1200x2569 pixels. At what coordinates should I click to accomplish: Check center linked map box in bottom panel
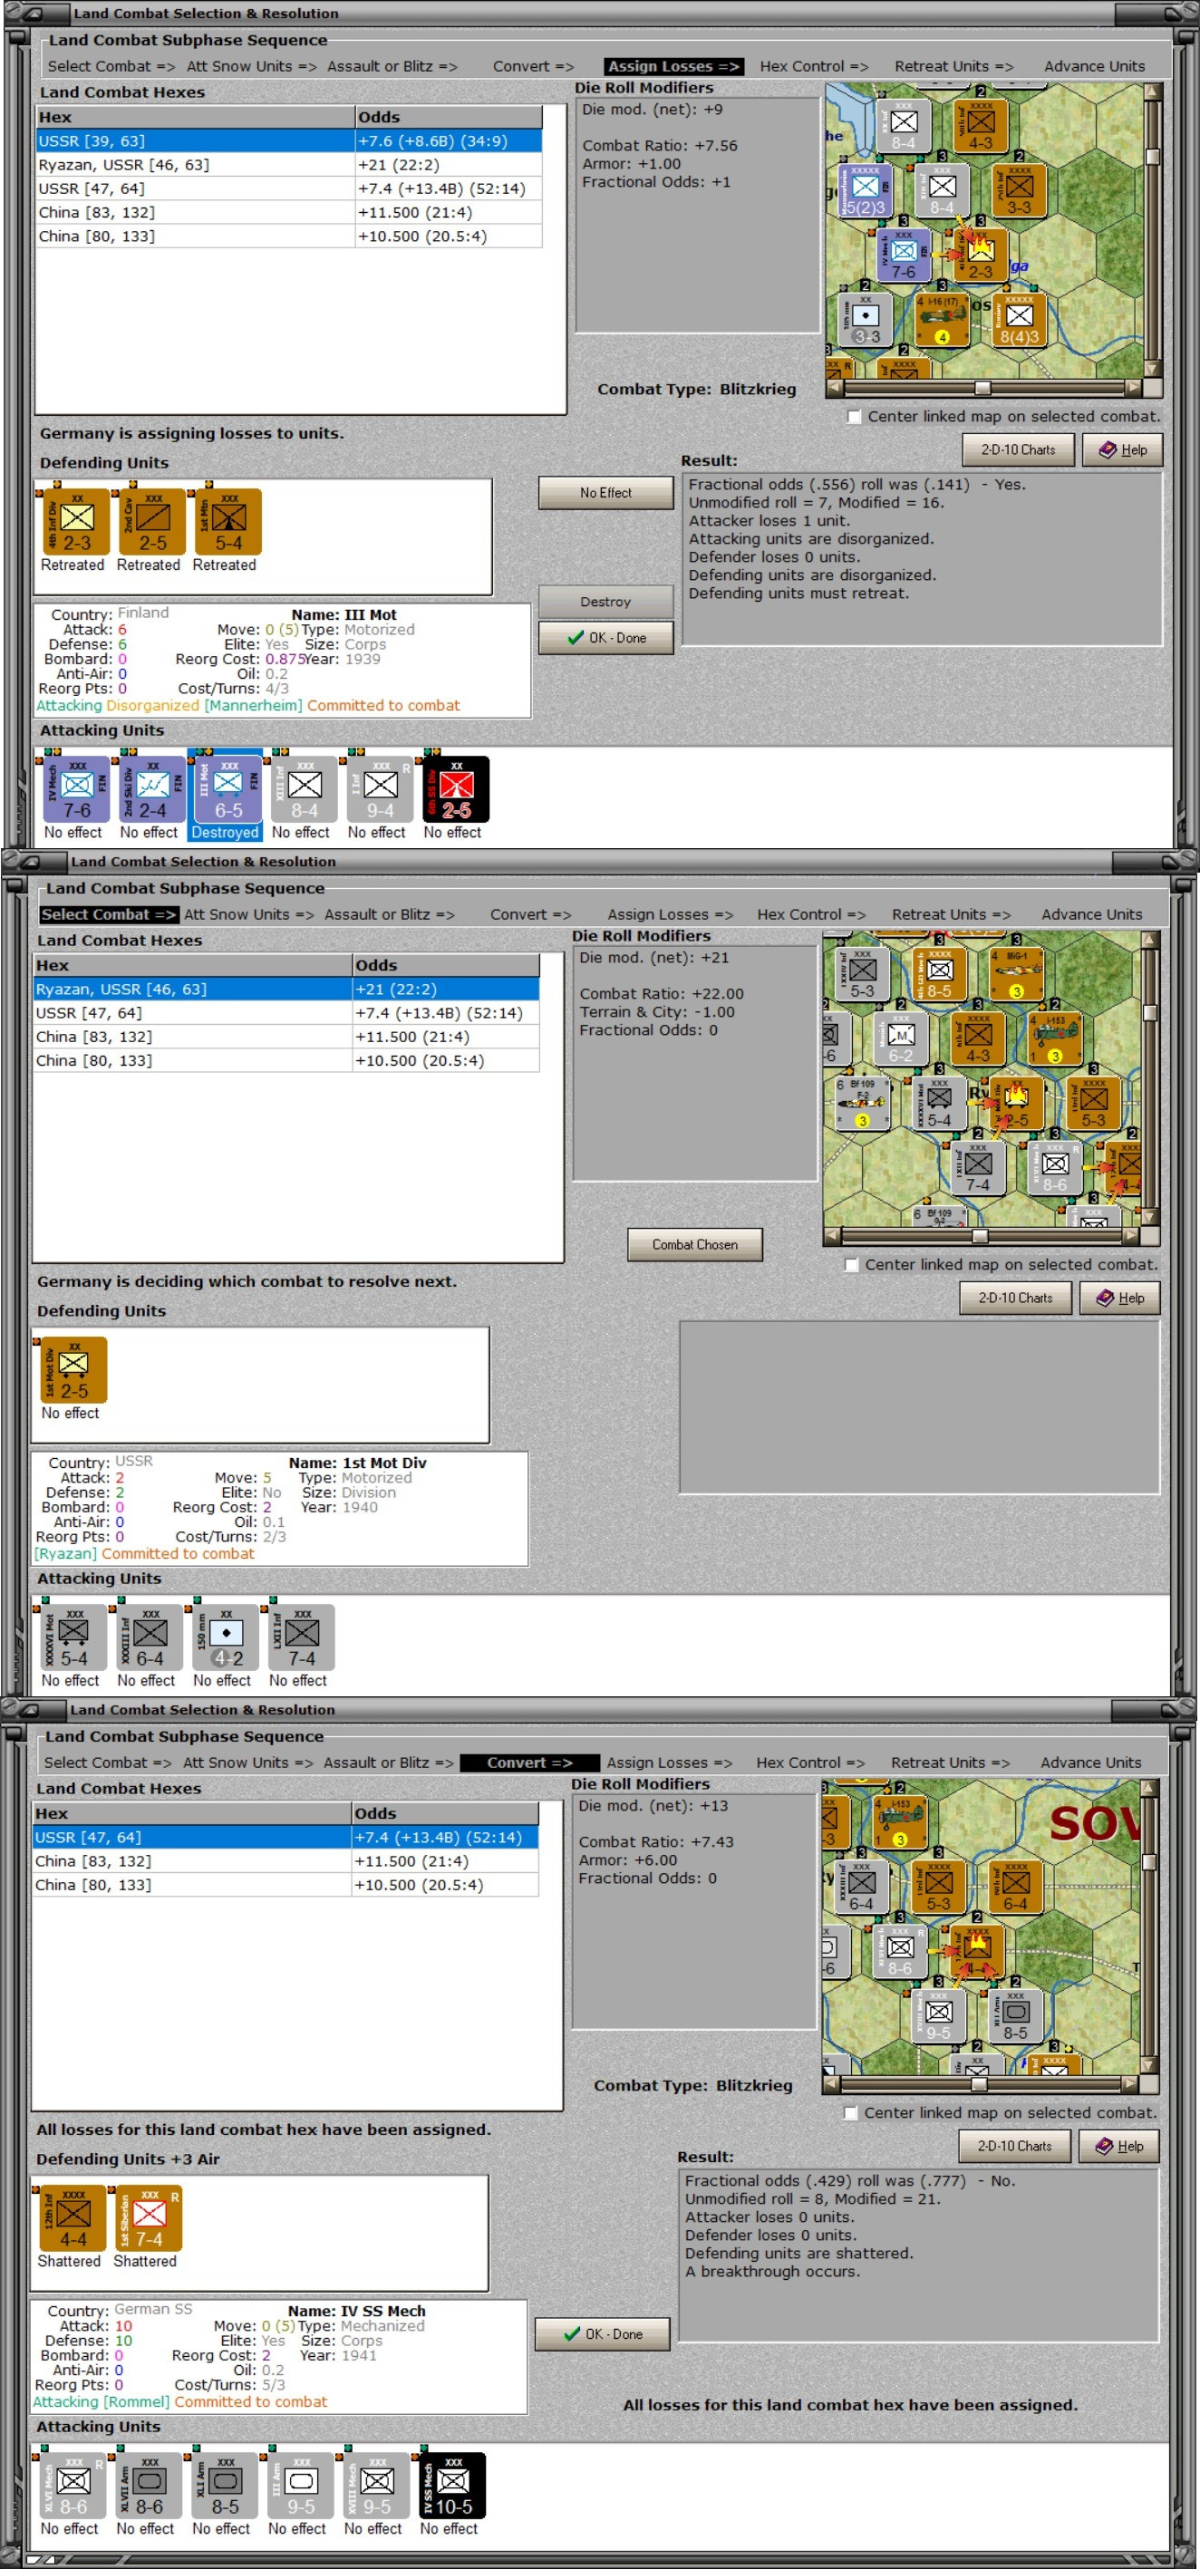(850, 2112)
